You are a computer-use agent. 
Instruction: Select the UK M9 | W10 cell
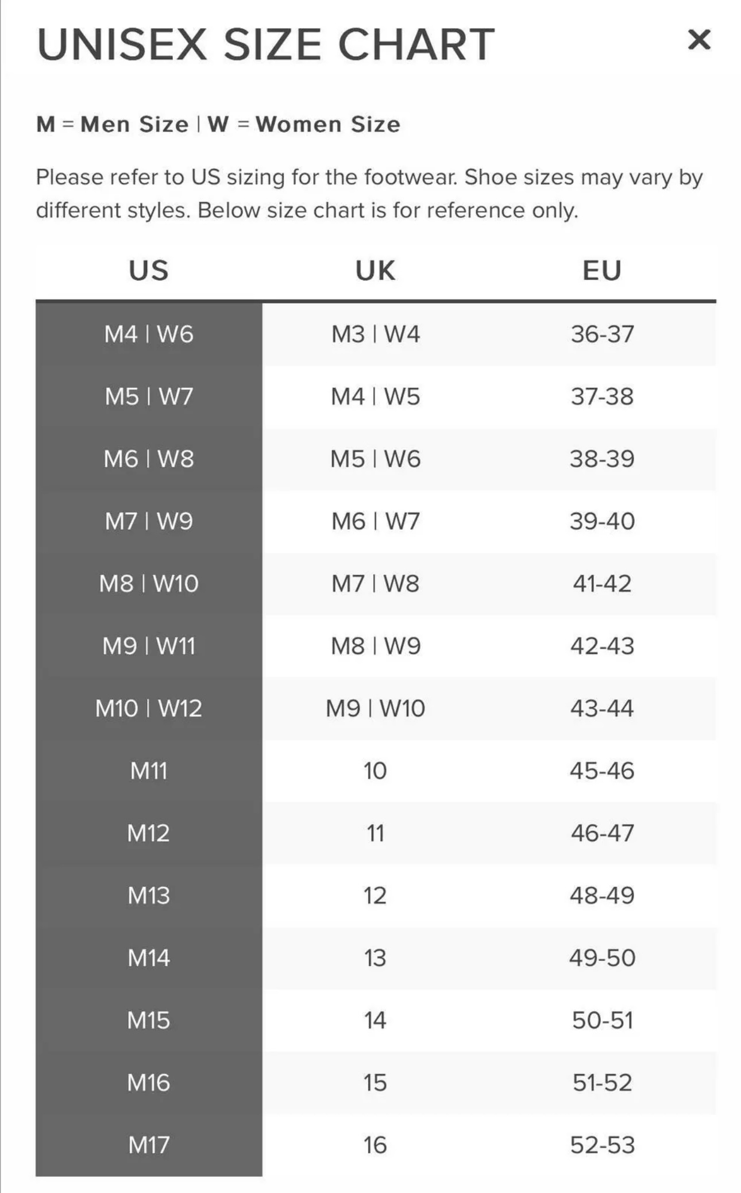point(375,709)
